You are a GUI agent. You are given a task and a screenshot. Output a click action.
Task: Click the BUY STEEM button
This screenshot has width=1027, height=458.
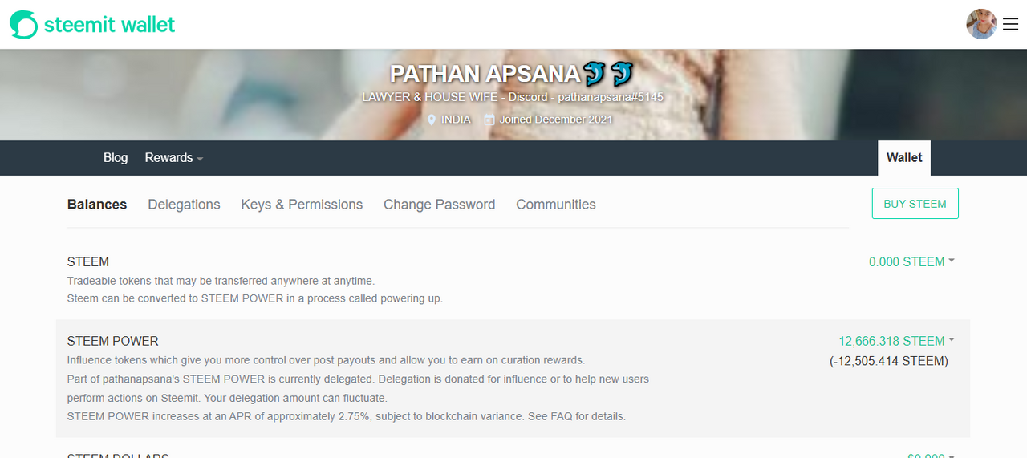(915, 204)
